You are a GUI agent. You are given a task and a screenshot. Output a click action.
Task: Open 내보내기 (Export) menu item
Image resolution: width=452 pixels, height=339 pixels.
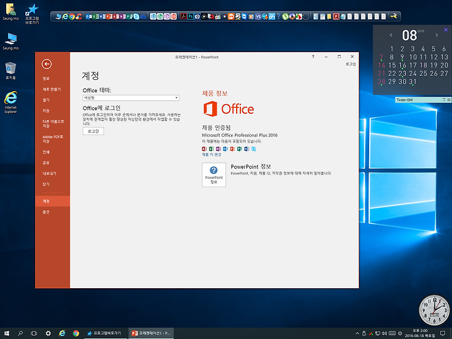click(50, 173)
